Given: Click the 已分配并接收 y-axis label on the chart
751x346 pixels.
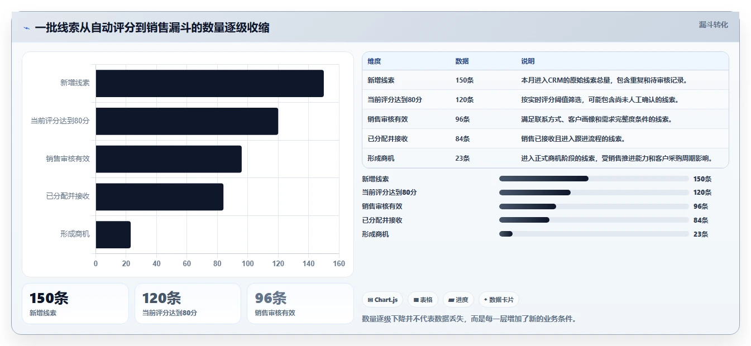Looking at the screenshot, I should tap(68, 197).
